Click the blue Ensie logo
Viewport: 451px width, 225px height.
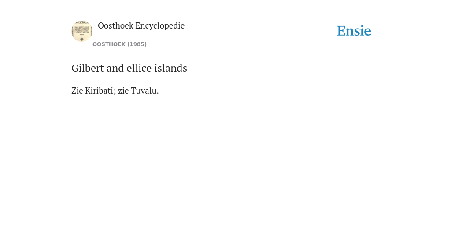point(354,31)
